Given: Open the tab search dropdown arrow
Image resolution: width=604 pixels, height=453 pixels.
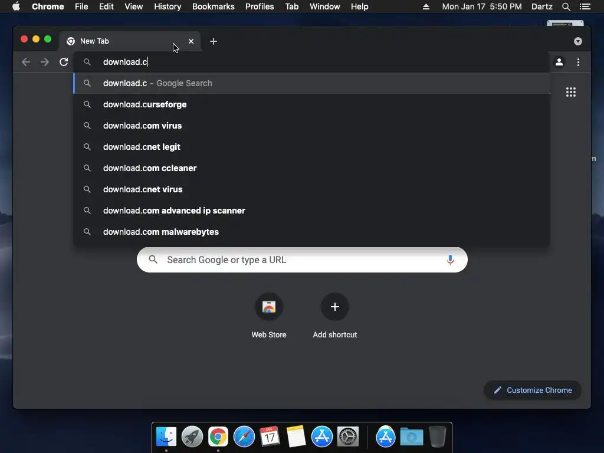Looking at the screenshot, I should click(x=578, y=41).
